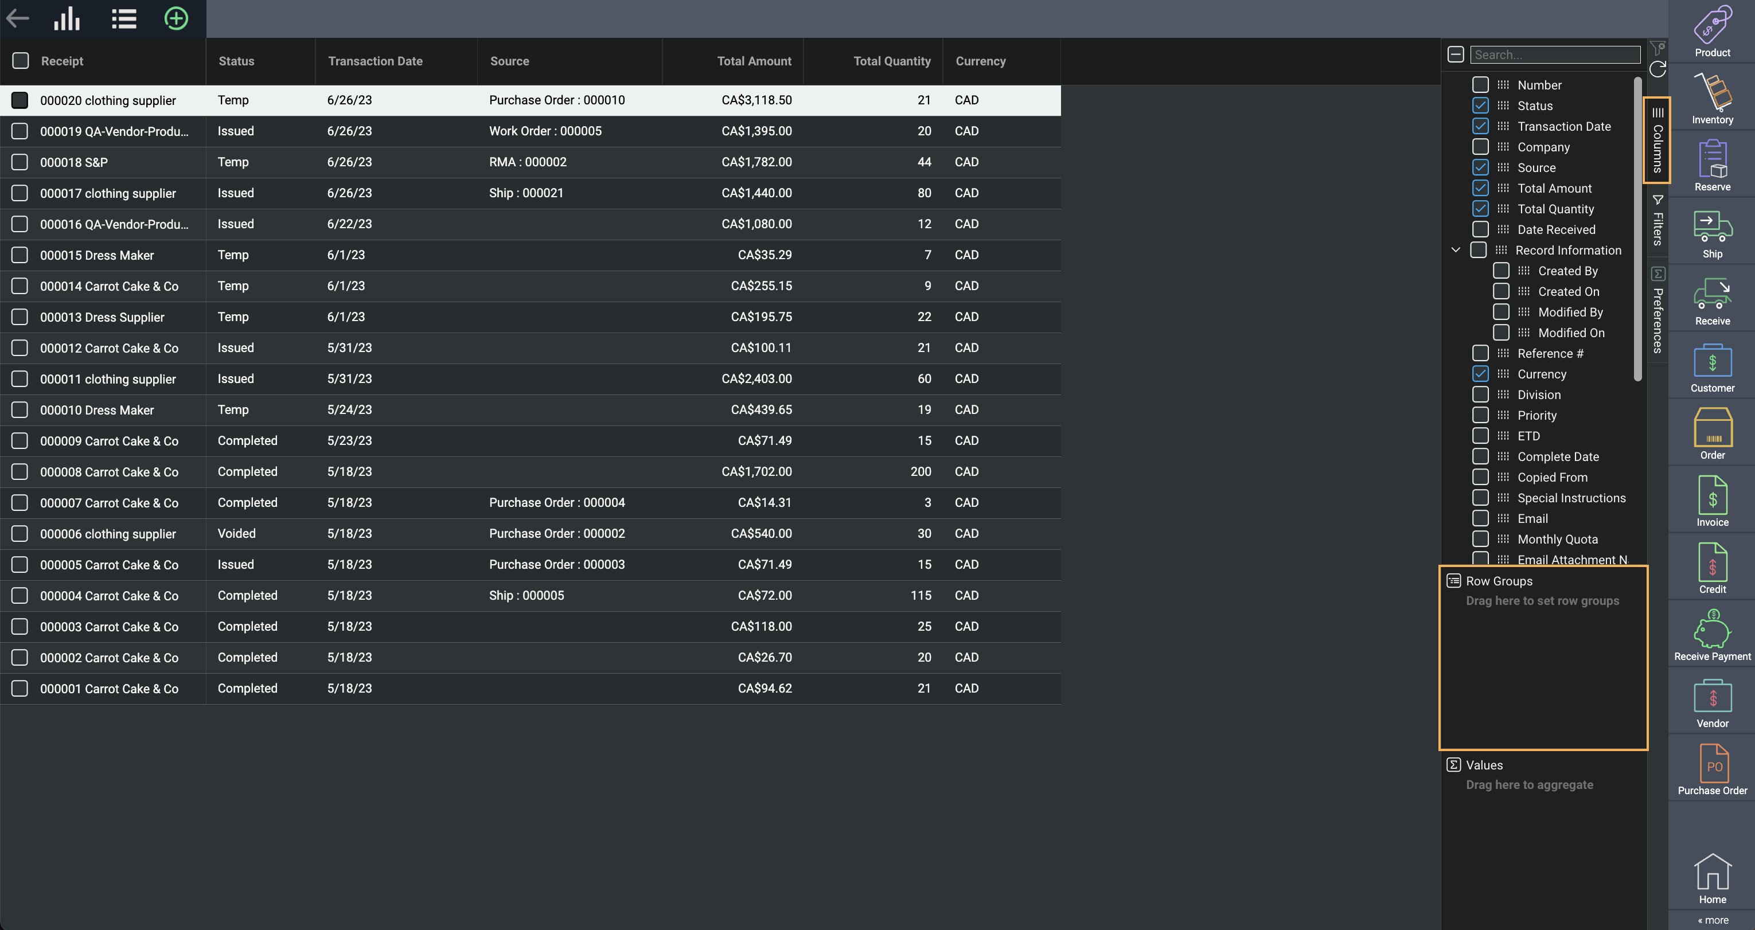The image size is (1755, 930).
Task: Select the row checkbox for receipt 000019
Action: (19, 131)
